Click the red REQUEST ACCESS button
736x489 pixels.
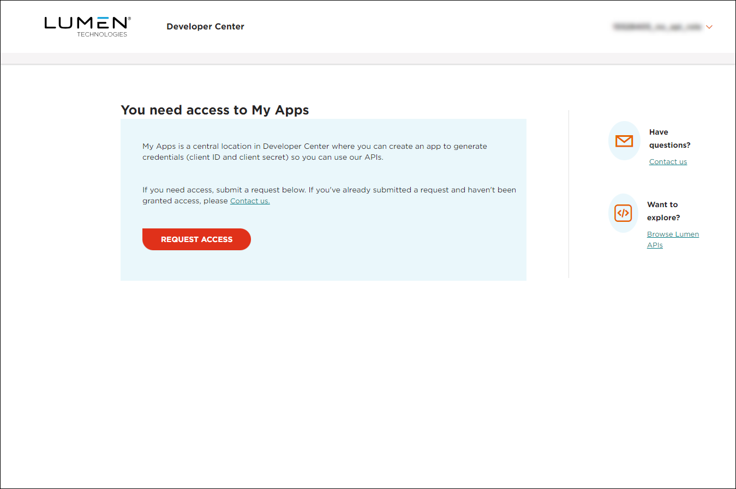[x=196, y=239]
